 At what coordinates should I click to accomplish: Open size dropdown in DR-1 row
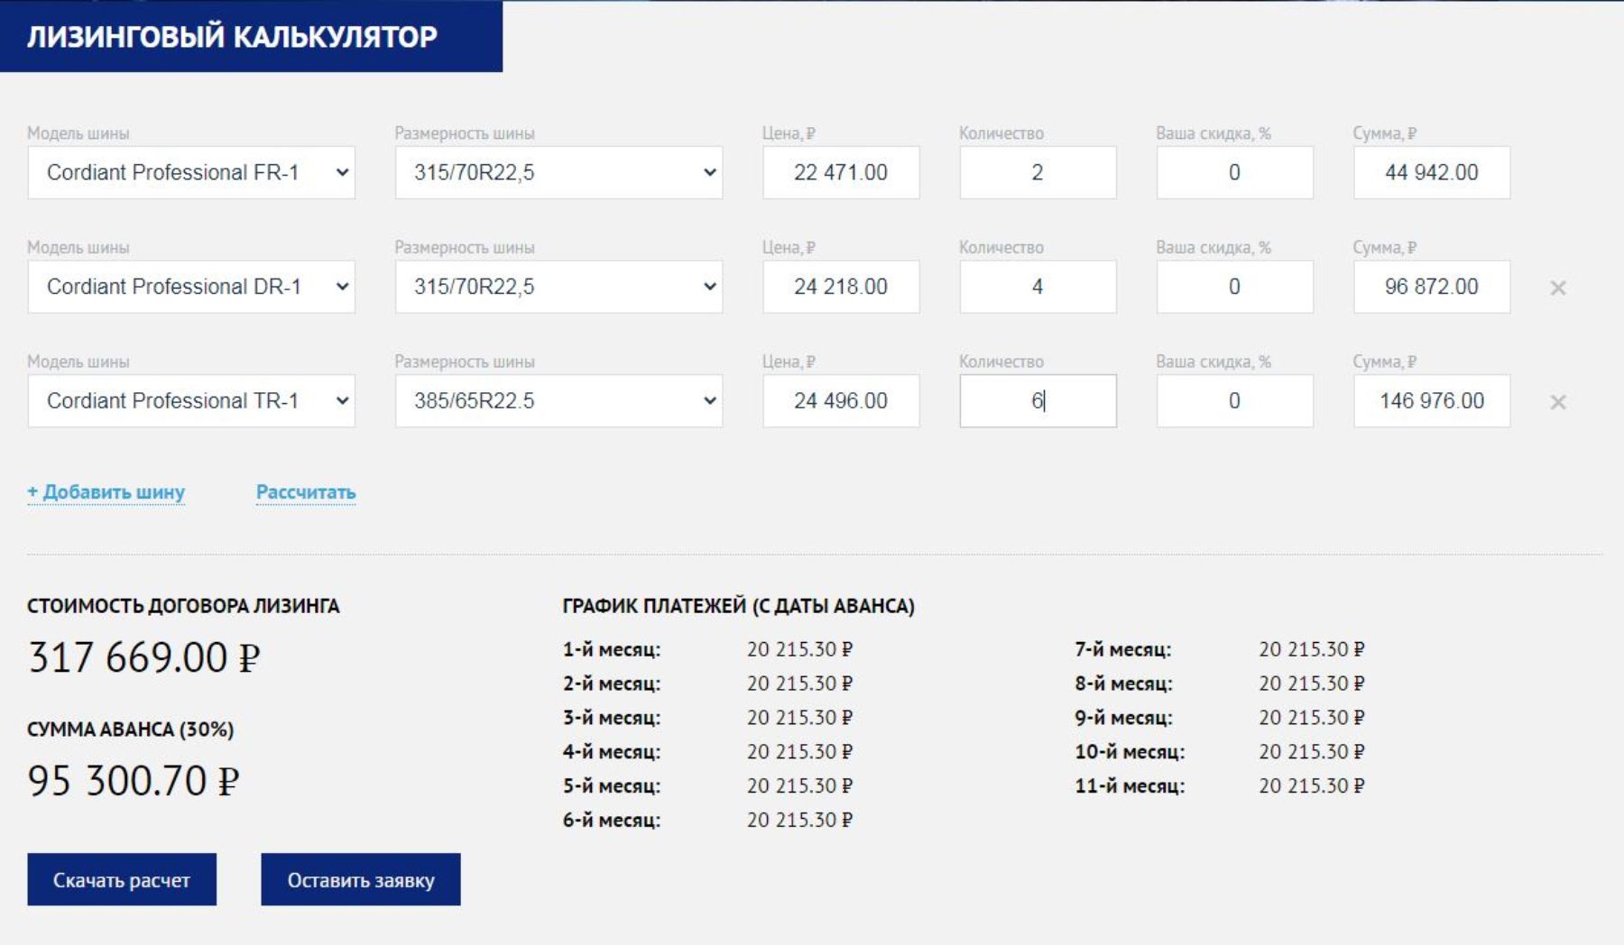(558, 287)
